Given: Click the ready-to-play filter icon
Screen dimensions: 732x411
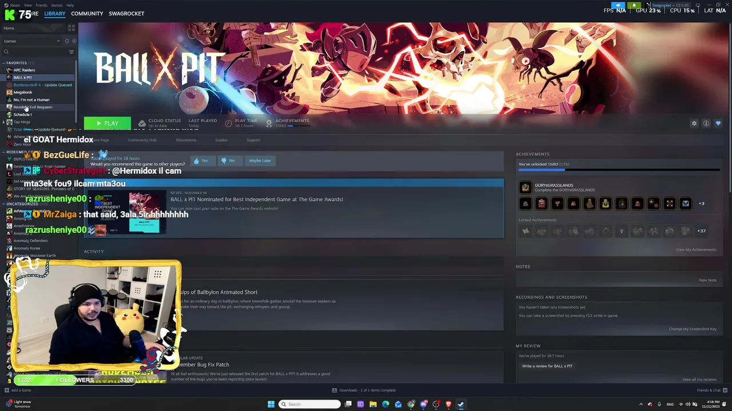Looking at the screenshot, I should (x=74, y=41).
